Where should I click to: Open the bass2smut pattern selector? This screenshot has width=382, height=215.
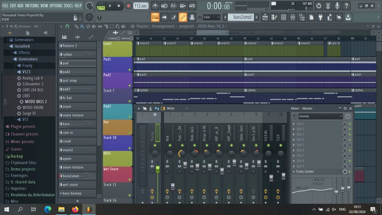coord(241,17)
